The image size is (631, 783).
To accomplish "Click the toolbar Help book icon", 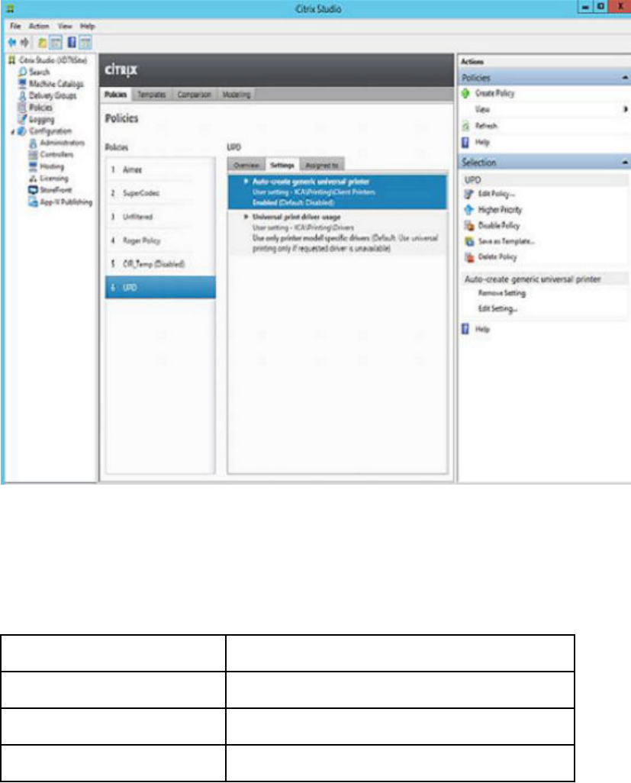I will tap(72, 43).
